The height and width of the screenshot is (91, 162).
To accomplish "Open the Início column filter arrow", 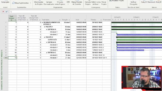I will (x=85, y=20).
